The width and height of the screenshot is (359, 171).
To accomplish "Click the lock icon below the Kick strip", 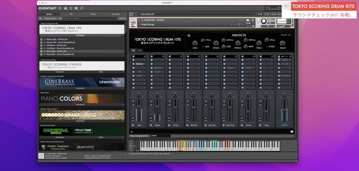I will pos(132,131).
